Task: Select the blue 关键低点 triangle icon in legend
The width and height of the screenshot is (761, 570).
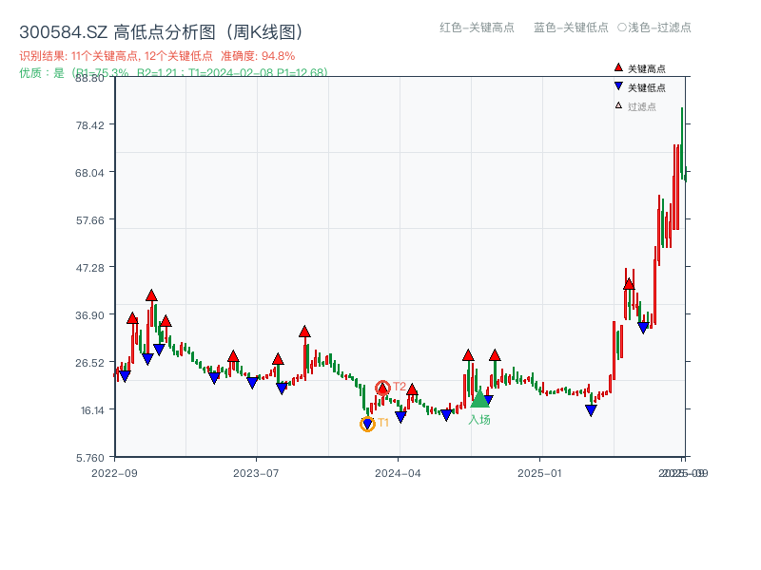Action: click(618, 85)
